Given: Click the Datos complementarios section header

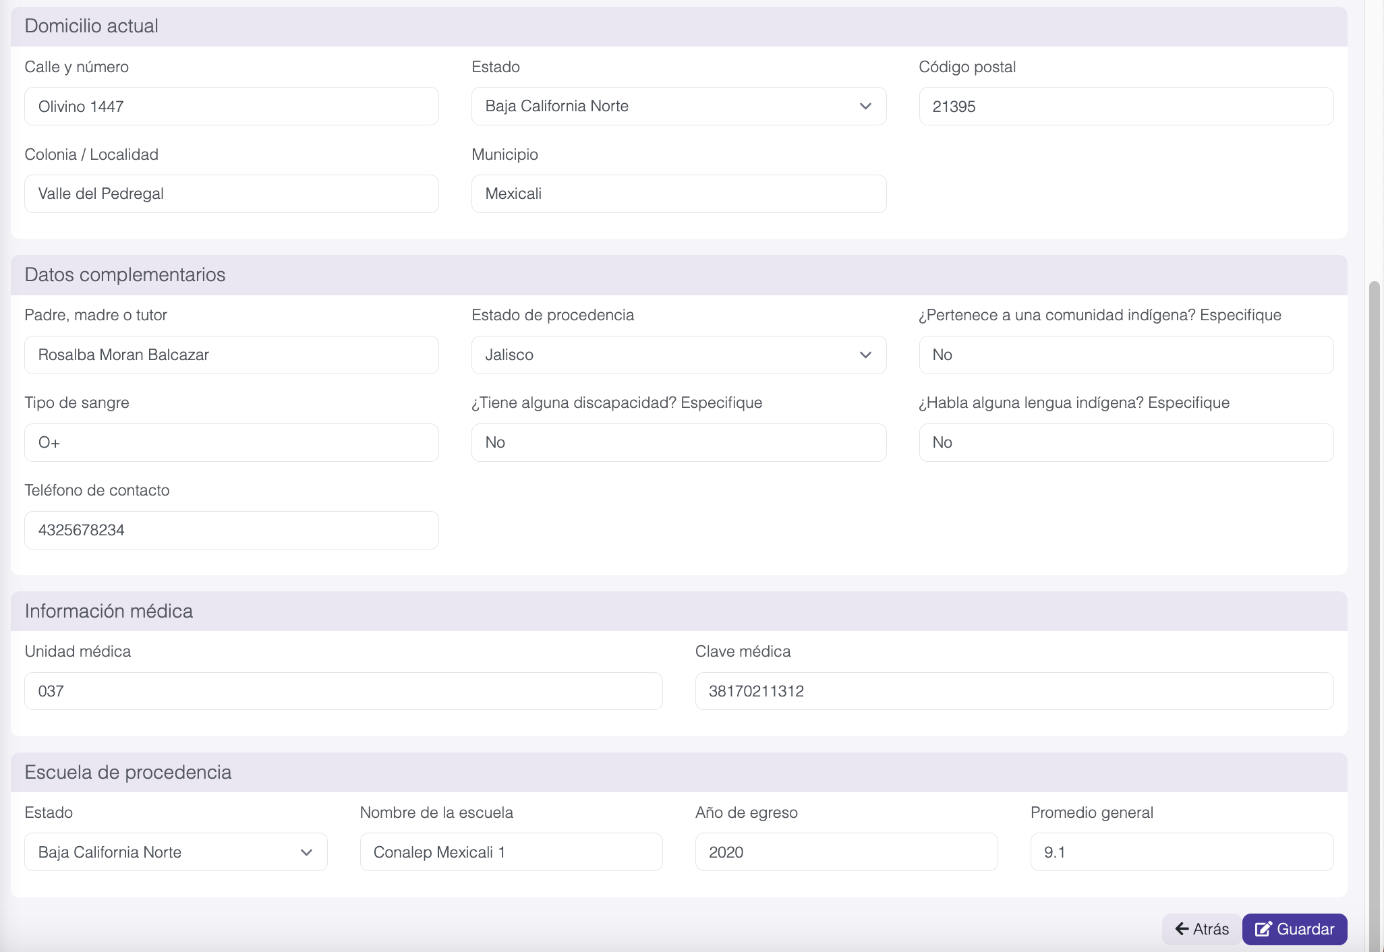Looking at the screenshot, I should 679,275.
